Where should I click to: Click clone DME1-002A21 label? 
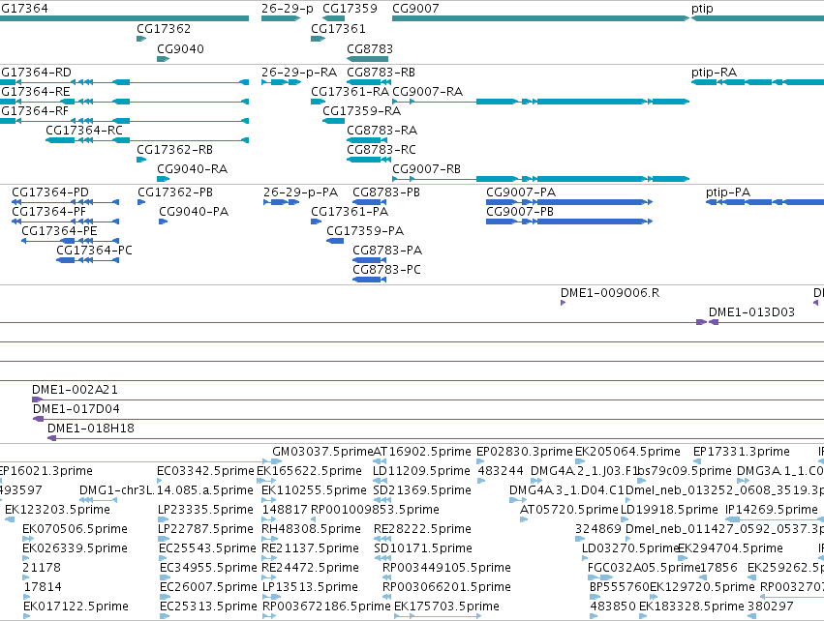pos(75,390)
